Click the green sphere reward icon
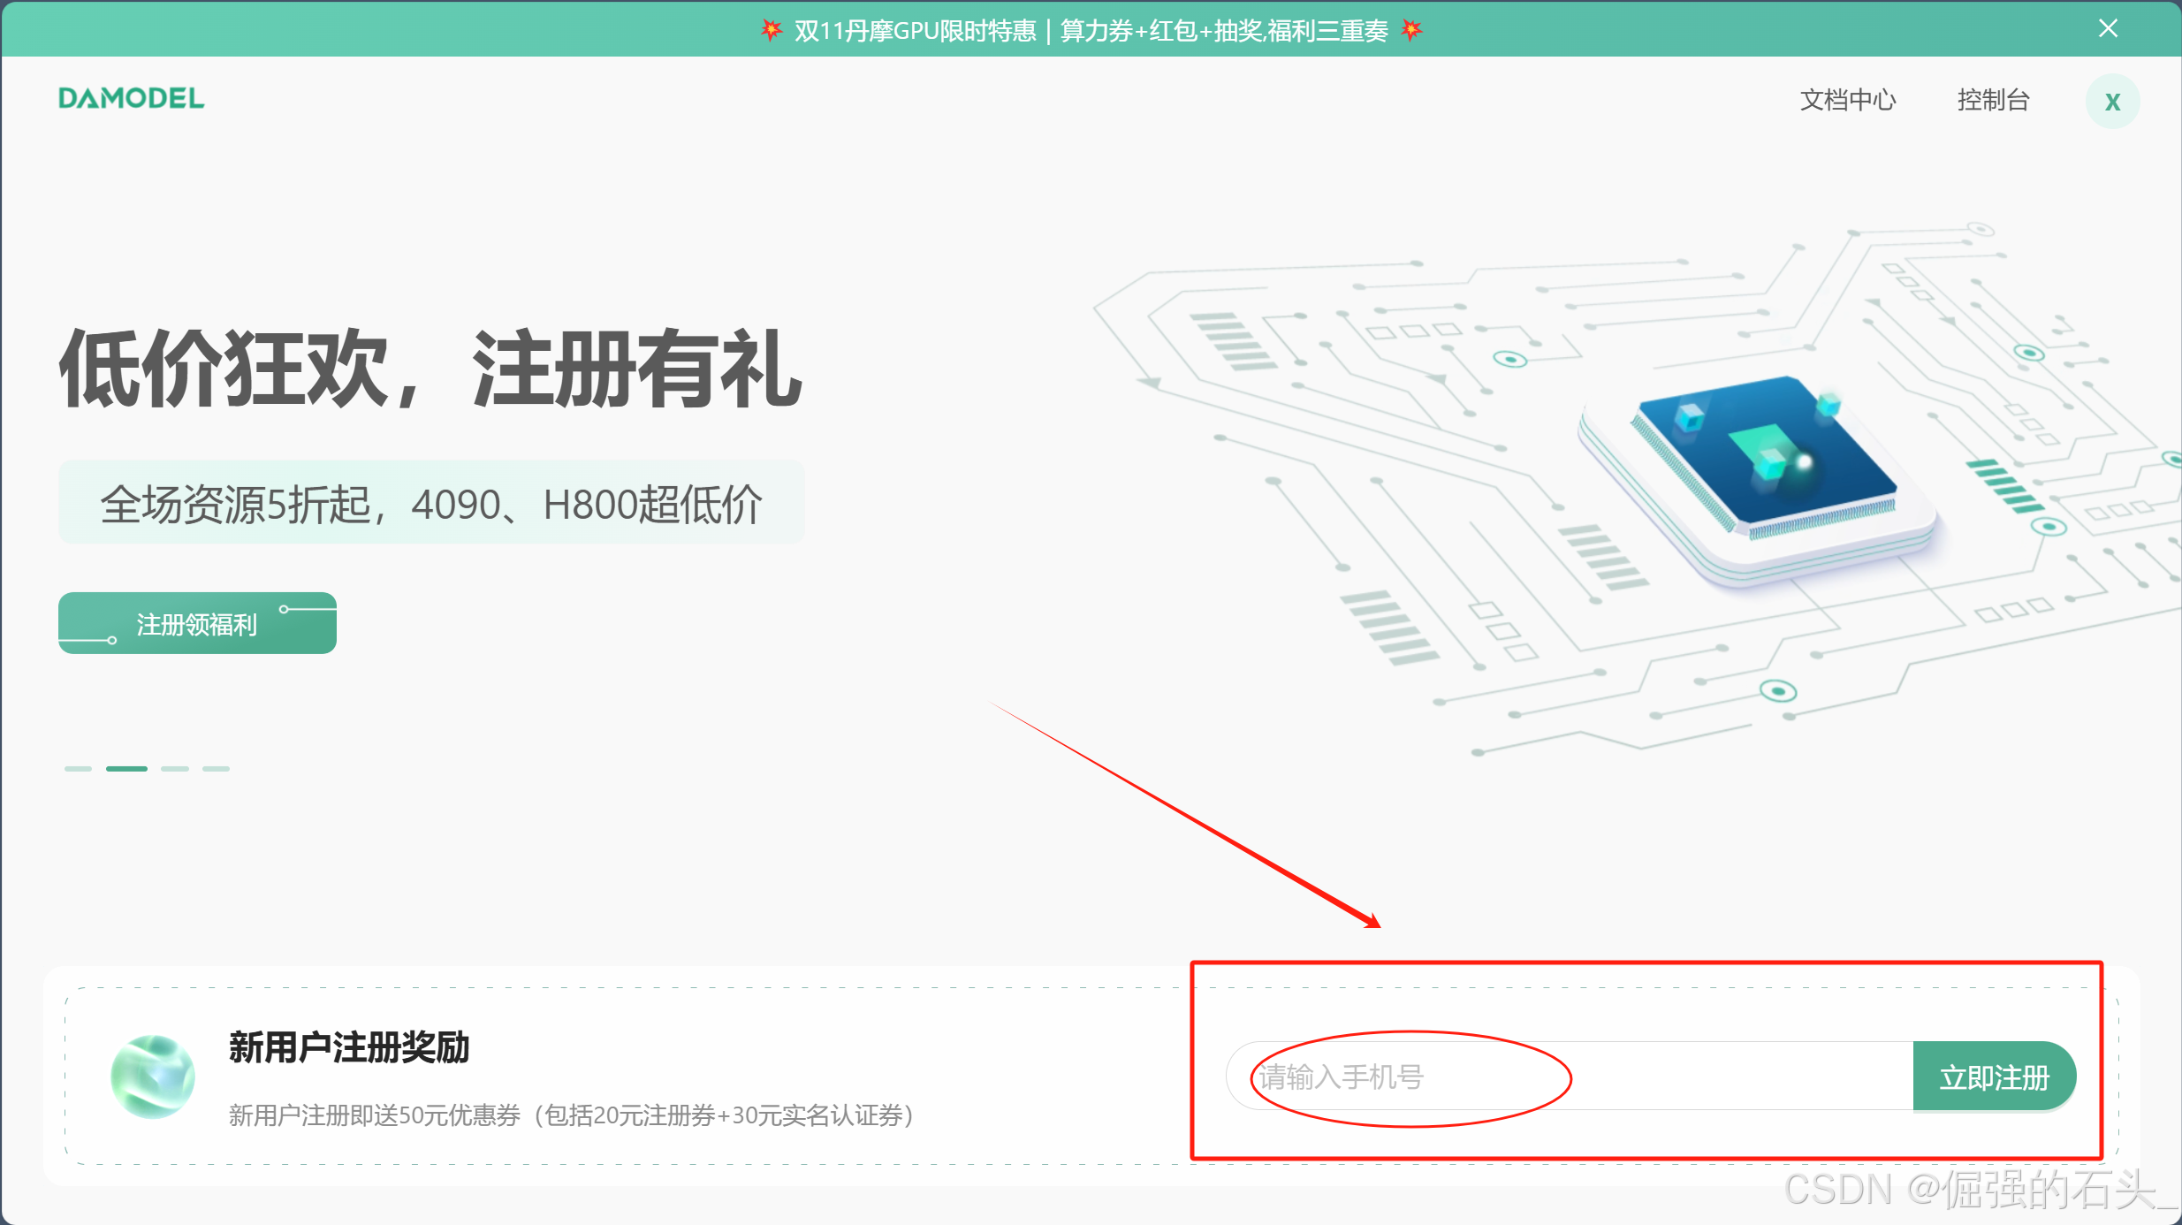2182x1225 pixels. (153, 1077)
